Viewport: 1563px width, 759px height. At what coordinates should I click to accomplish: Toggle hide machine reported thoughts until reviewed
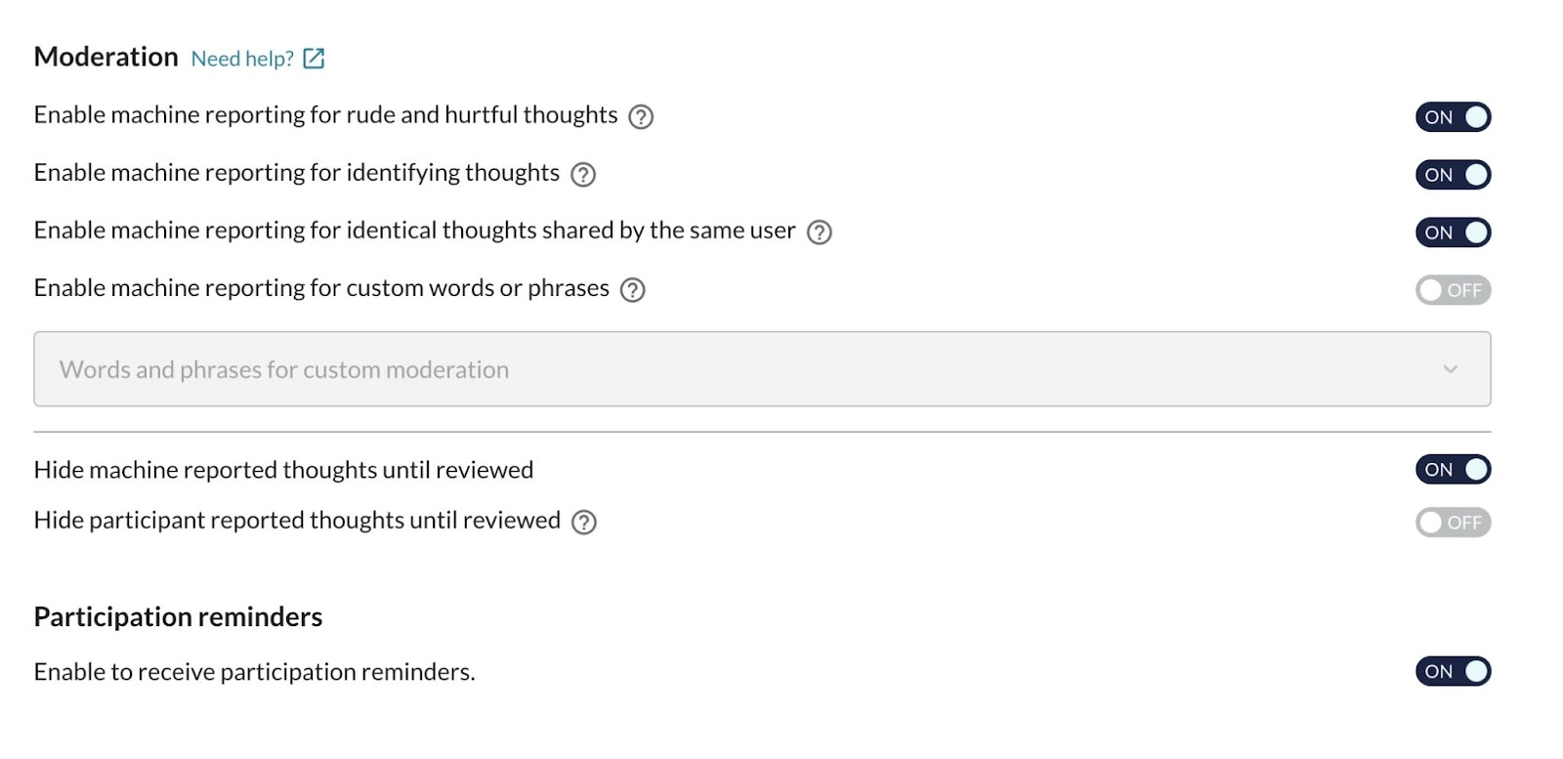[1453, 470]
